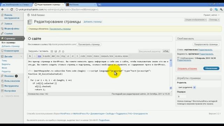Viewport: 224px width, 126px height.
Task: Open the Плагины sidebar menu
Action: coord(9,76)
